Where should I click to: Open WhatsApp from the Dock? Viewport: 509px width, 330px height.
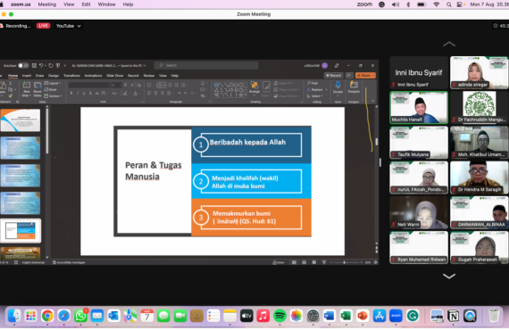pyautogui.click(x=80, y=316)
